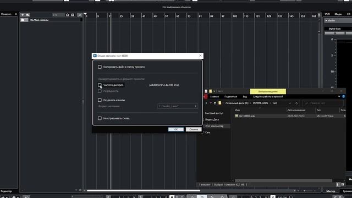Go up one folder in Explorer
352x198 pixels.
pyautogui.click(x=215, y=103)
